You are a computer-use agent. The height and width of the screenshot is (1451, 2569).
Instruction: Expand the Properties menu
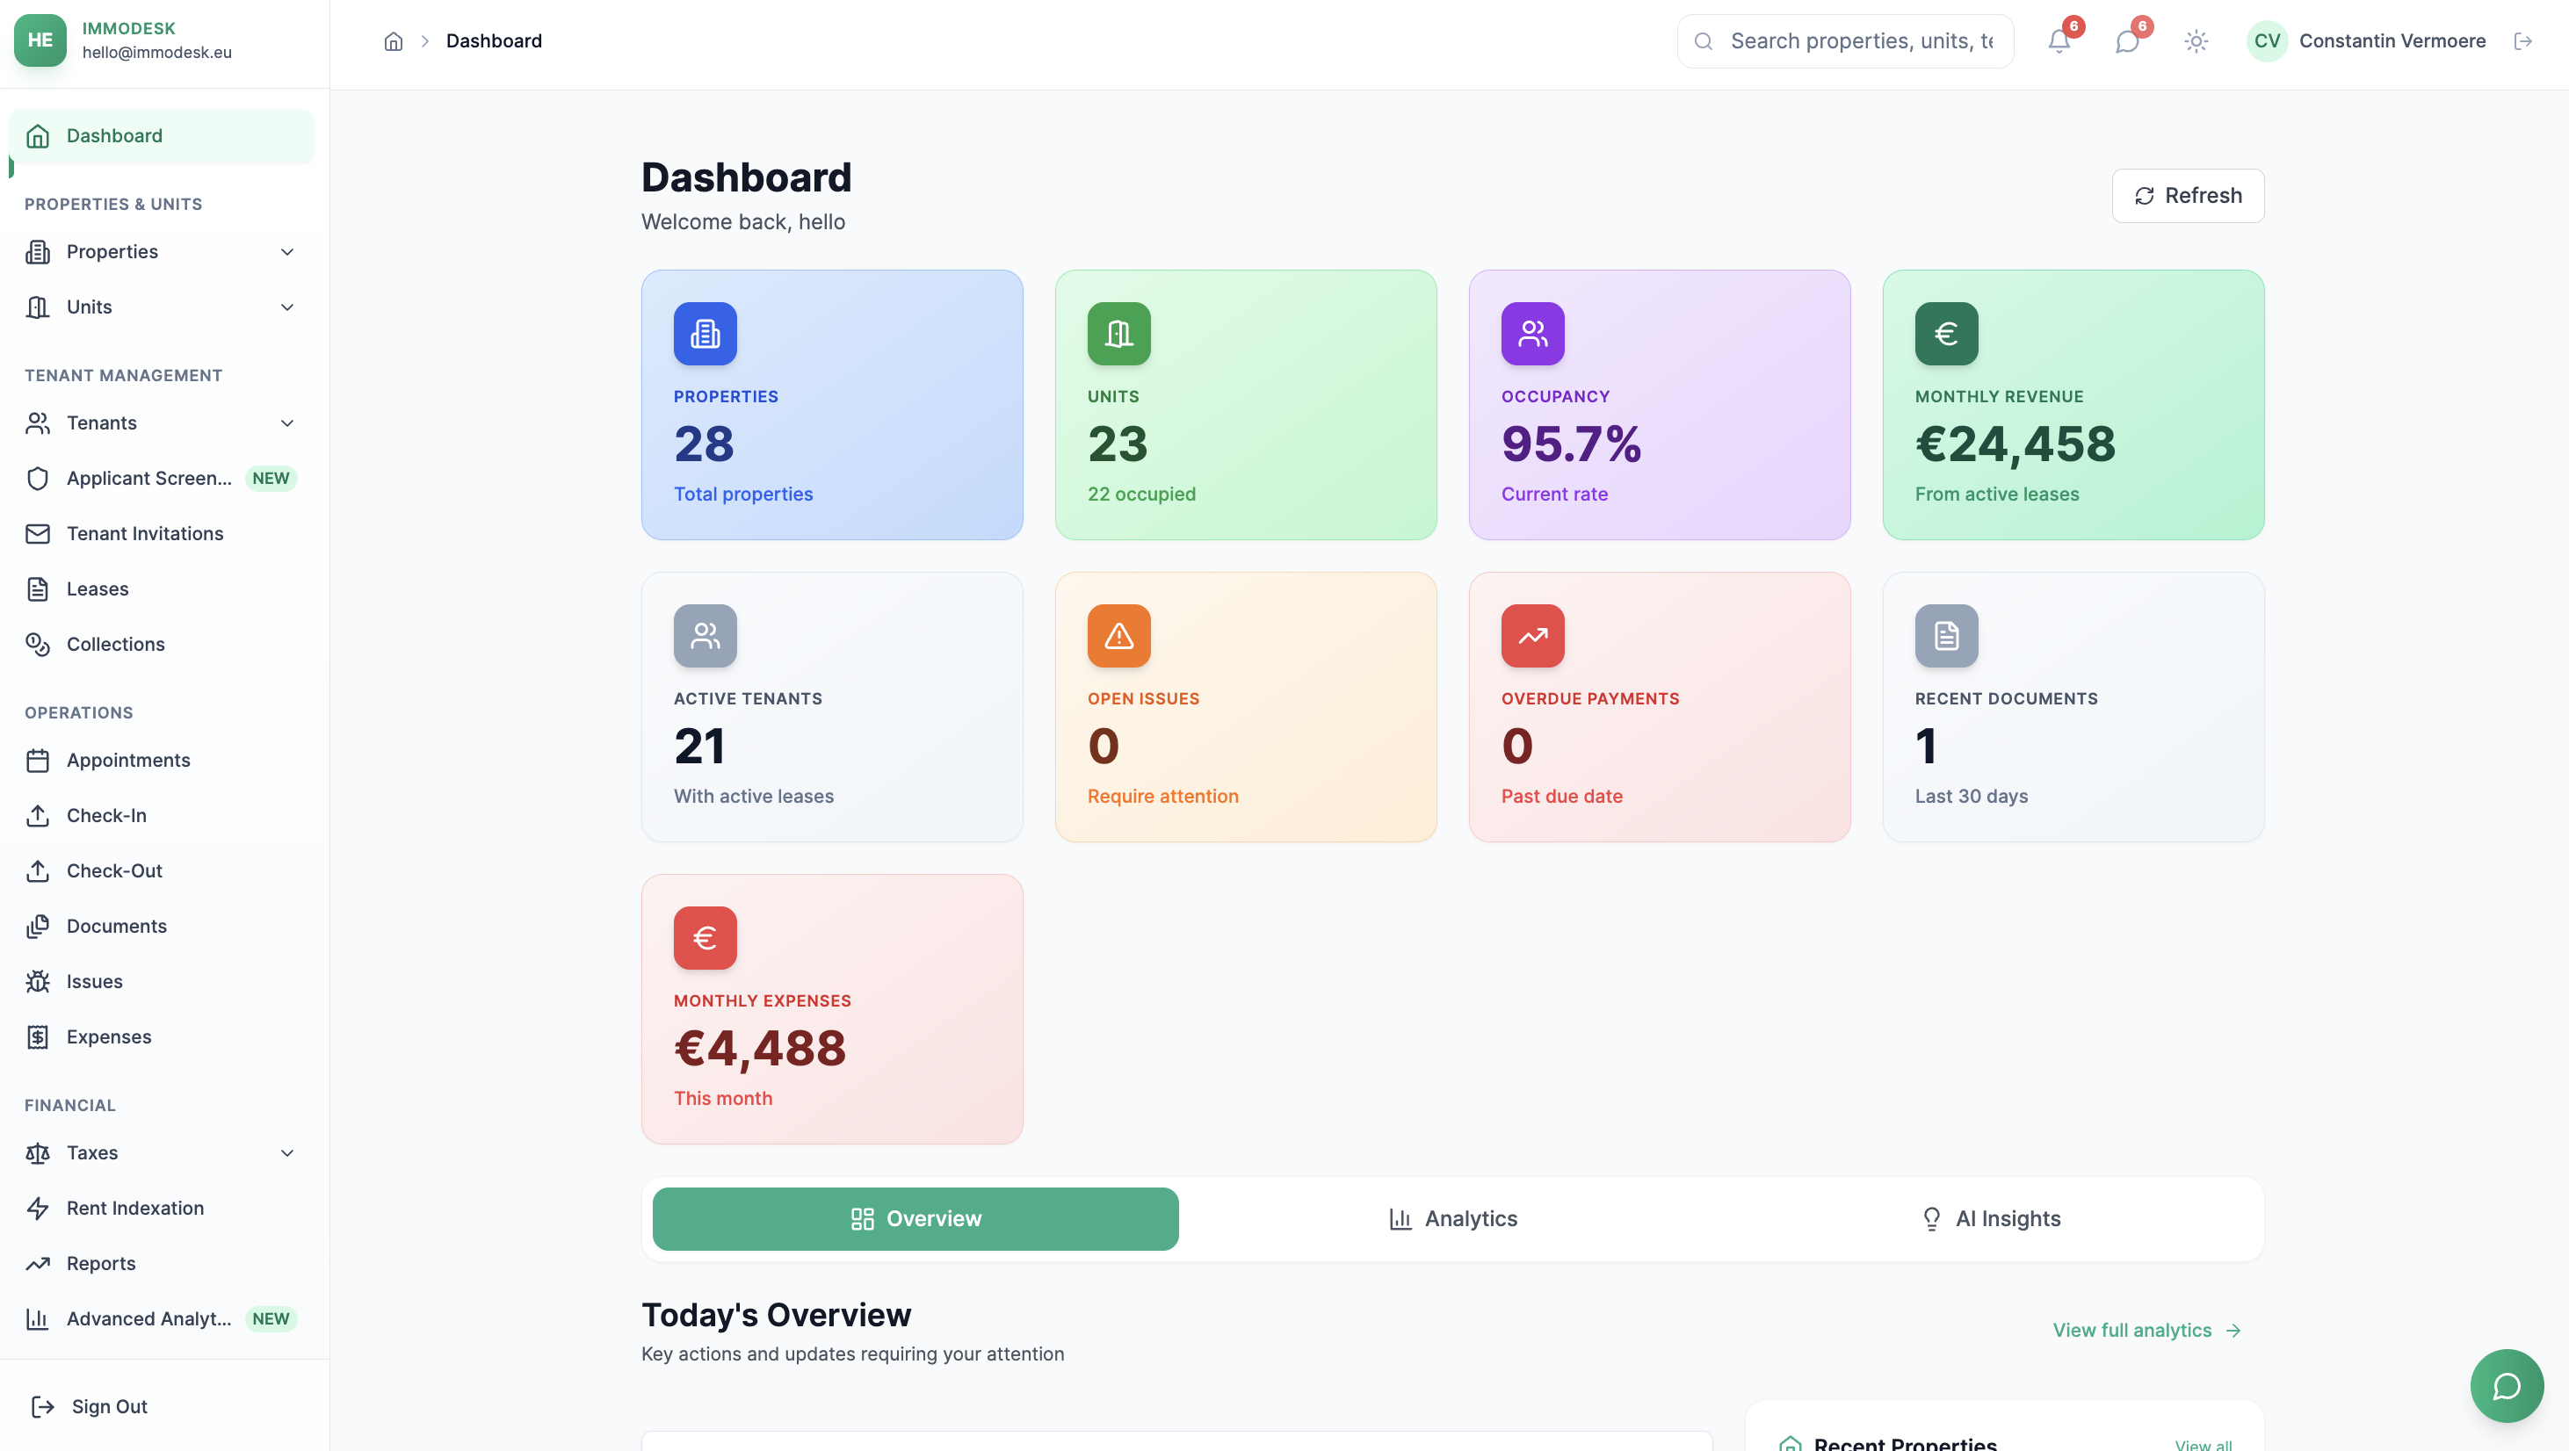112,251
